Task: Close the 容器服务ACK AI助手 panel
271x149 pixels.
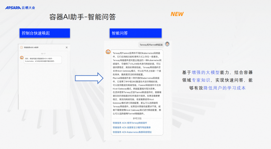Action: click(66, 47)
